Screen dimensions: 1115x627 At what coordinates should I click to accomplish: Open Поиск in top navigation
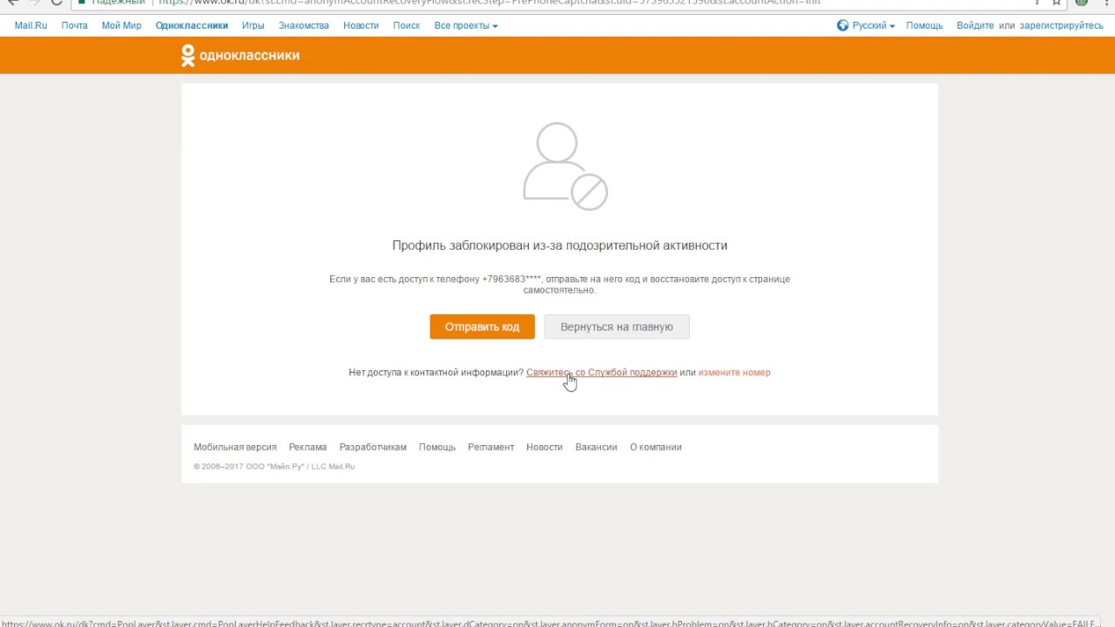click(x=406, y=25)
